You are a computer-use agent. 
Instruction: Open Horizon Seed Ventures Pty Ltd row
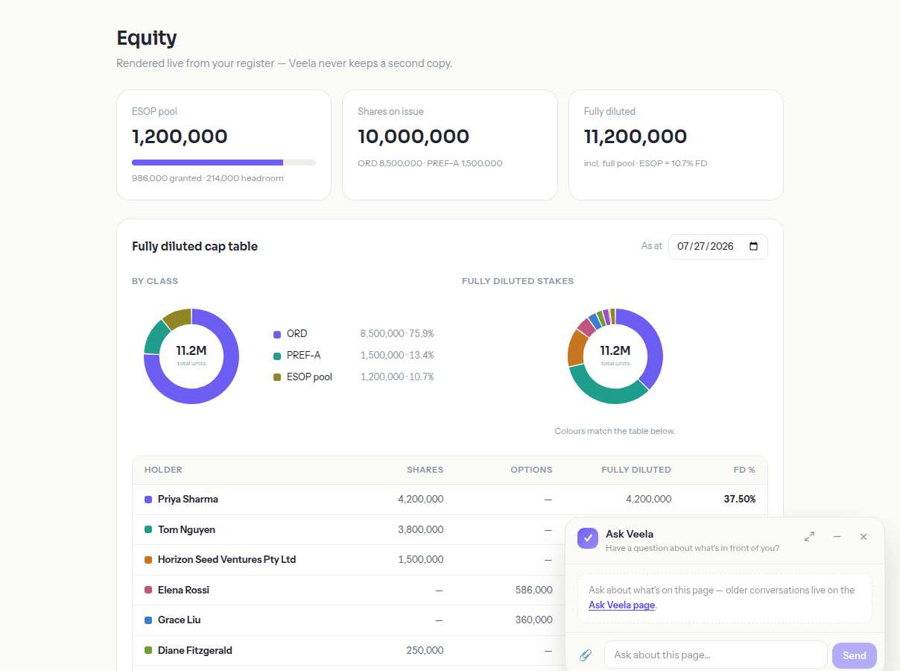click(x=349, y=560)
